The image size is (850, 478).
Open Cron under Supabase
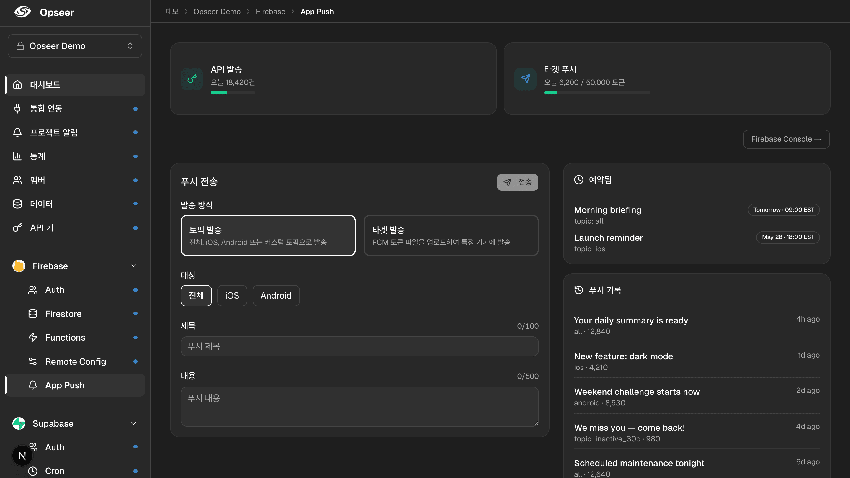(x=75, y=471)
